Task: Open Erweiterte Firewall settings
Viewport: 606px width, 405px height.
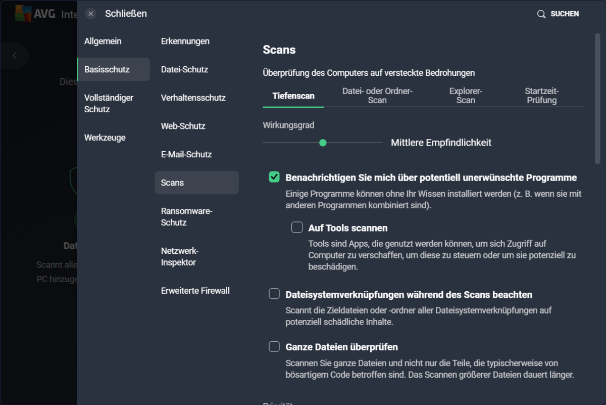Action: [196, 291]
